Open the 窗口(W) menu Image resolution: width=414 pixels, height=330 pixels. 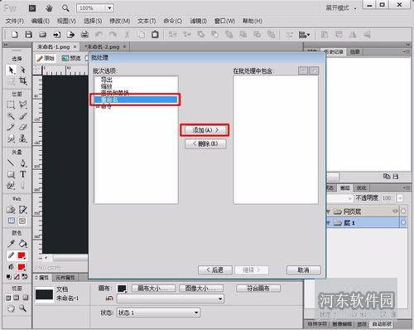[x=224, y=21]
